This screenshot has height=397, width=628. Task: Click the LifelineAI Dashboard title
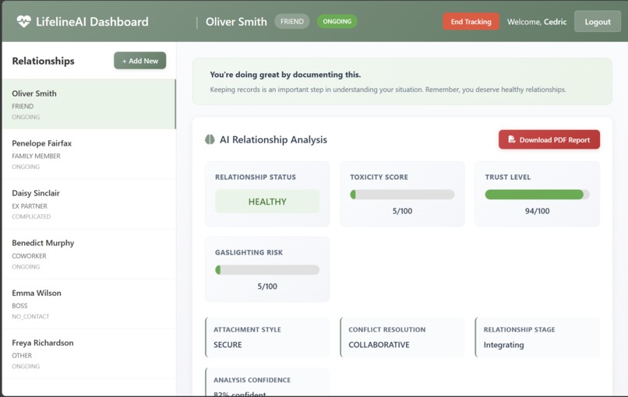[x=92, y=22]
